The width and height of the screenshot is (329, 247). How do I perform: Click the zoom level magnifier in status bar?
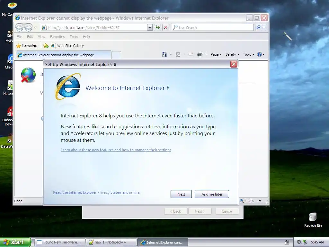[242, 201]
